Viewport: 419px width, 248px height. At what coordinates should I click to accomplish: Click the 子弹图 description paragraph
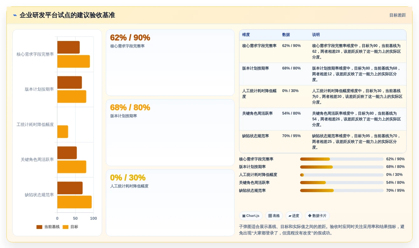[x=322, y=230]
